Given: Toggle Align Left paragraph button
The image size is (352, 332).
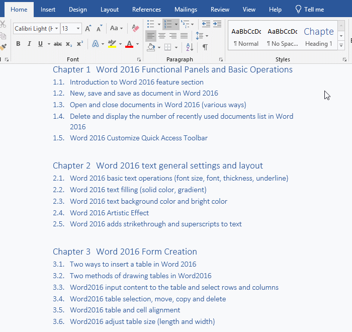Looking at the screenshot, I should pyautogui.click(x=151, y=36).
